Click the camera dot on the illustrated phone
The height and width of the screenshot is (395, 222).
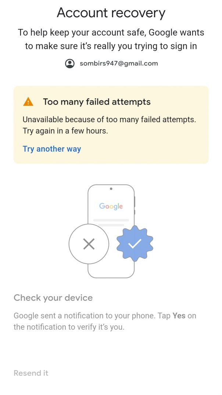tap(111, 189)
